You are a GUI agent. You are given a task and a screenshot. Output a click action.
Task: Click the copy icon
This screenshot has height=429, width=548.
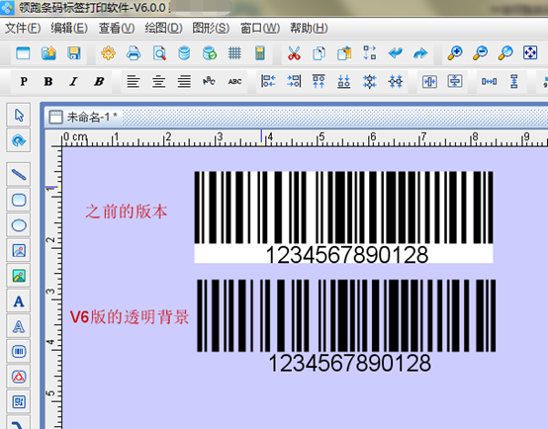(320, 53)
